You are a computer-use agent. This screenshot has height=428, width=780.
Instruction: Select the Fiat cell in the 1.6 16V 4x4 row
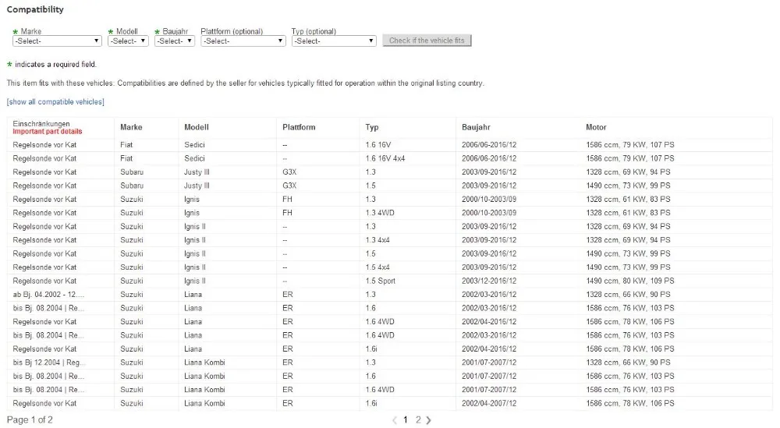coord(126,158)
